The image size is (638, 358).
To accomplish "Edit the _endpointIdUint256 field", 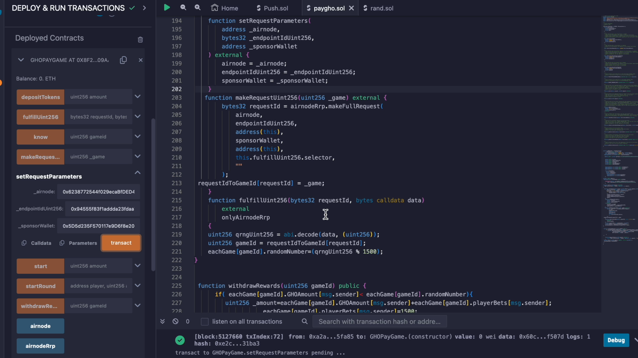I will click(102, 209).
